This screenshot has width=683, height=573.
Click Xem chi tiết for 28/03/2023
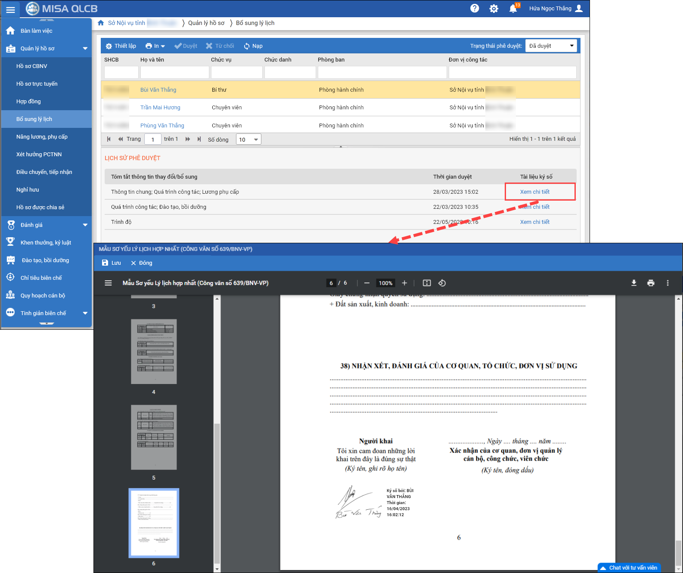(534, 192)
